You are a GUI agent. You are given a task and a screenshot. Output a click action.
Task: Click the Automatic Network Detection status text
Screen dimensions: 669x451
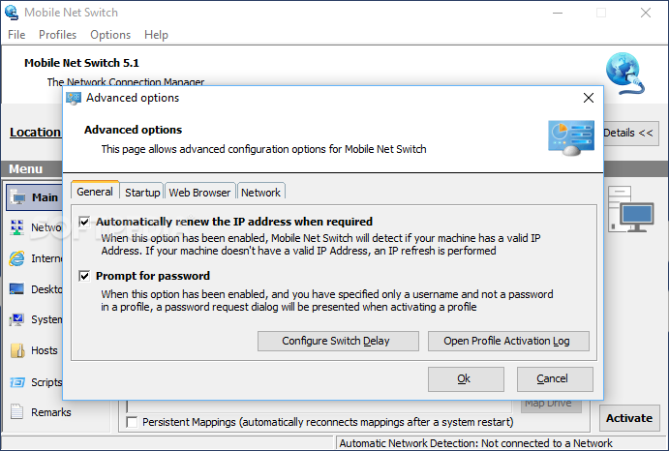point(475,443)
